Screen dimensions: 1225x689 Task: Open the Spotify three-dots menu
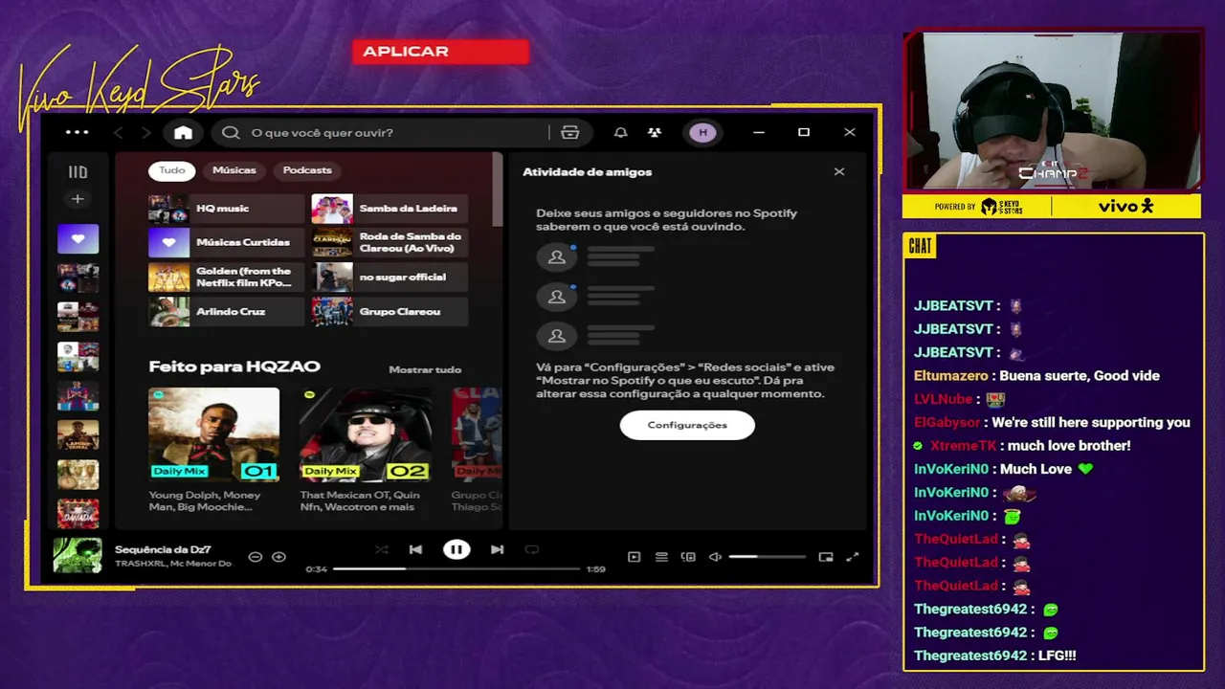pos(78,132)
